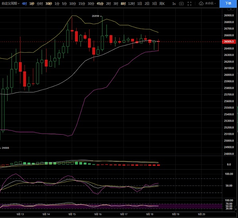Select the 45分 timeframe

tap(100, 3)
